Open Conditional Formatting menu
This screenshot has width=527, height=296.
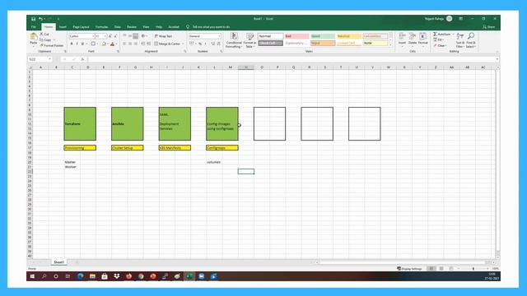click(234, 40)
